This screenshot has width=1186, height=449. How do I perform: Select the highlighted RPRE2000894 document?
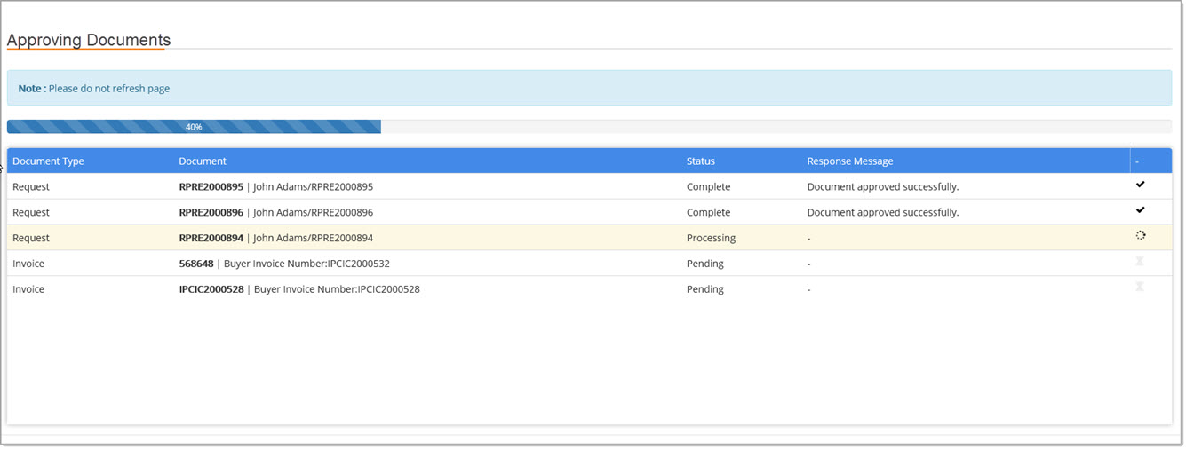211,239
